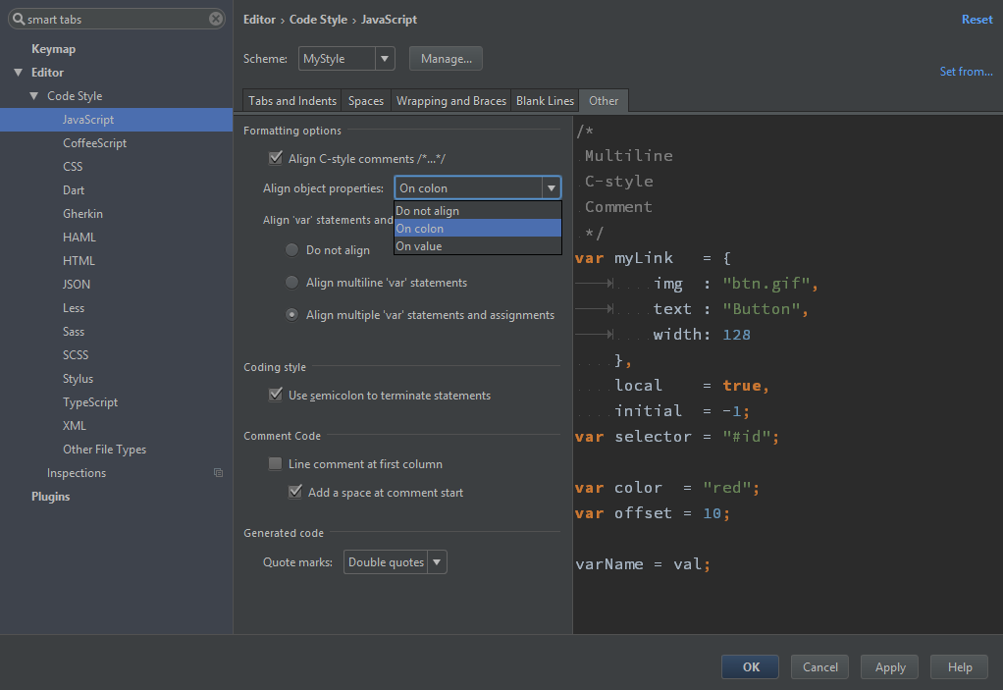Select JavaScript under Code Style
Screen dimensions: 1003x690
coord(117,120)
